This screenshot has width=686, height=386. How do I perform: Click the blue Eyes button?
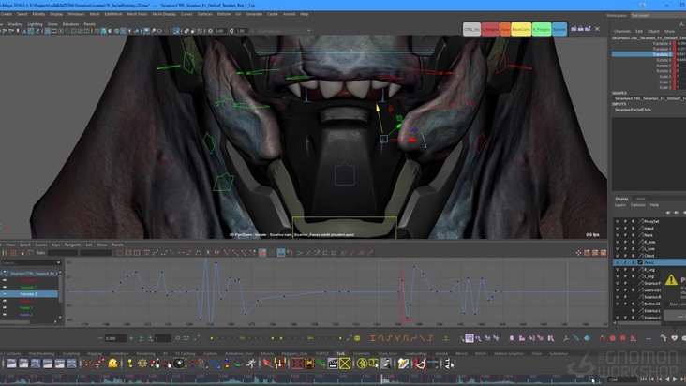pos(559,29)
